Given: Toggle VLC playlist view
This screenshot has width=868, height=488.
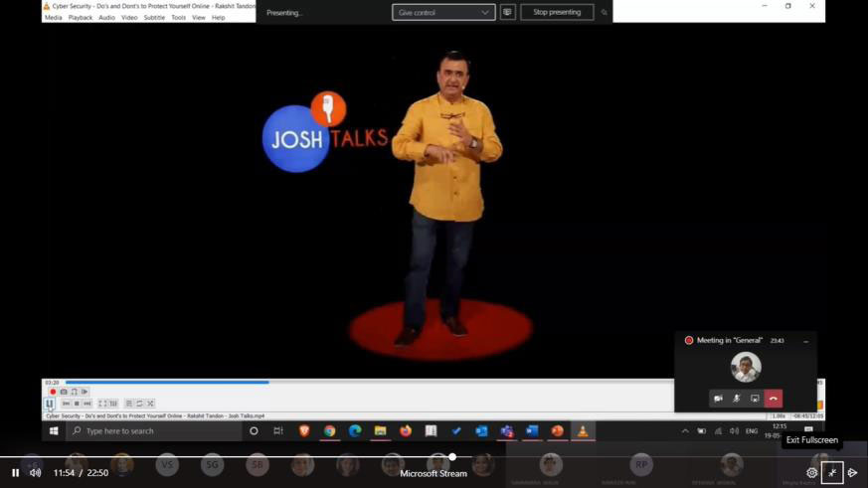Looking at the screenshot, I should 129,404.
